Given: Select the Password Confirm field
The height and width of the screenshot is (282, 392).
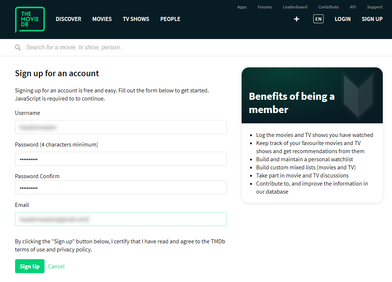Looking at the screenshot, I should coord(121,187).
